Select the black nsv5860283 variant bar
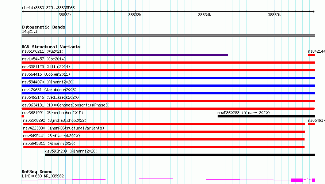Viewport: 325px width, 184px height. click(x=266, y=116)
